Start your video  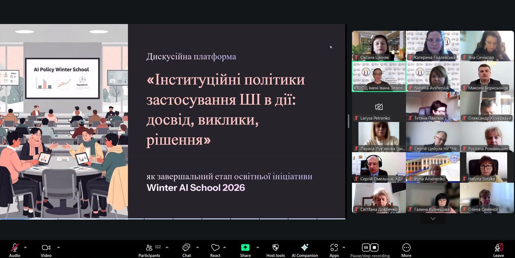coord(46,247)
